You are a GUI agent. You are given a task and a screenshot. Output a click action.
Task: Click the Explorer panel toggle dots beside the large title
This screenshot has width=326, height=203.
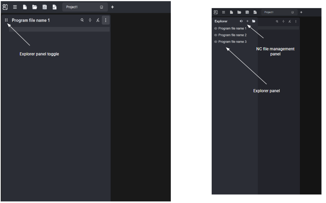6,20
